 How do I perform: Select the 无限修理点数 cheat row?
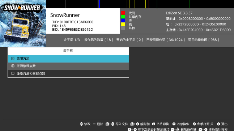68,66
